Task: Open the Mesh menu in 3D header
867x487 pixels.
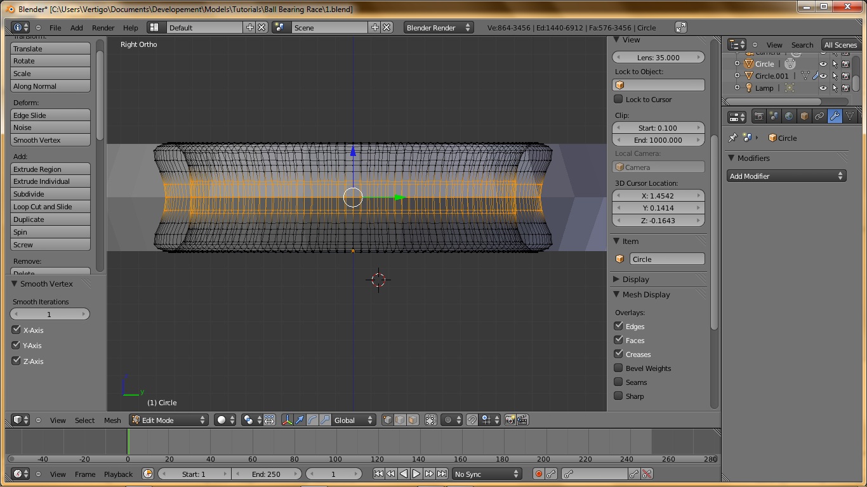Action: pos(112,420)
